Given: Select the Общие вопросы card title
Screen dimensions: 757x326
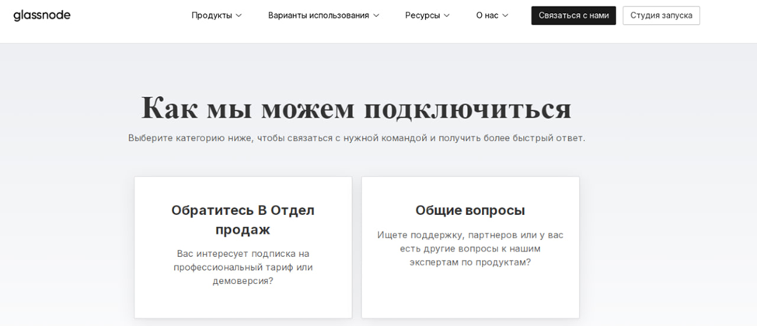Looking at the screenshot, I should [x=469, y=210].
